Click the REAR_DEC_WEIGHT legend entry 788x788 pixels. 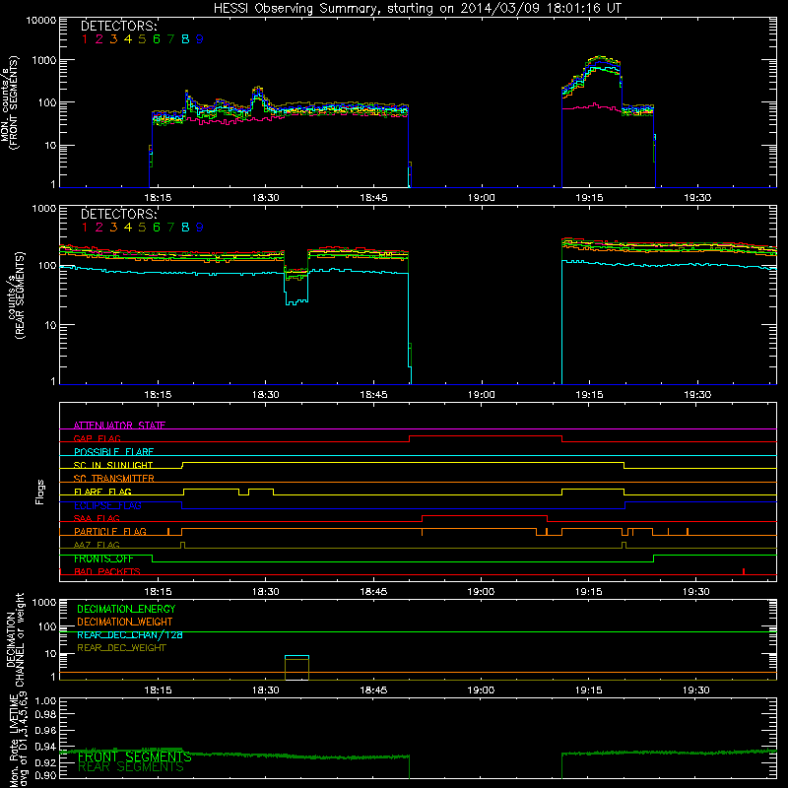point(121,648)
